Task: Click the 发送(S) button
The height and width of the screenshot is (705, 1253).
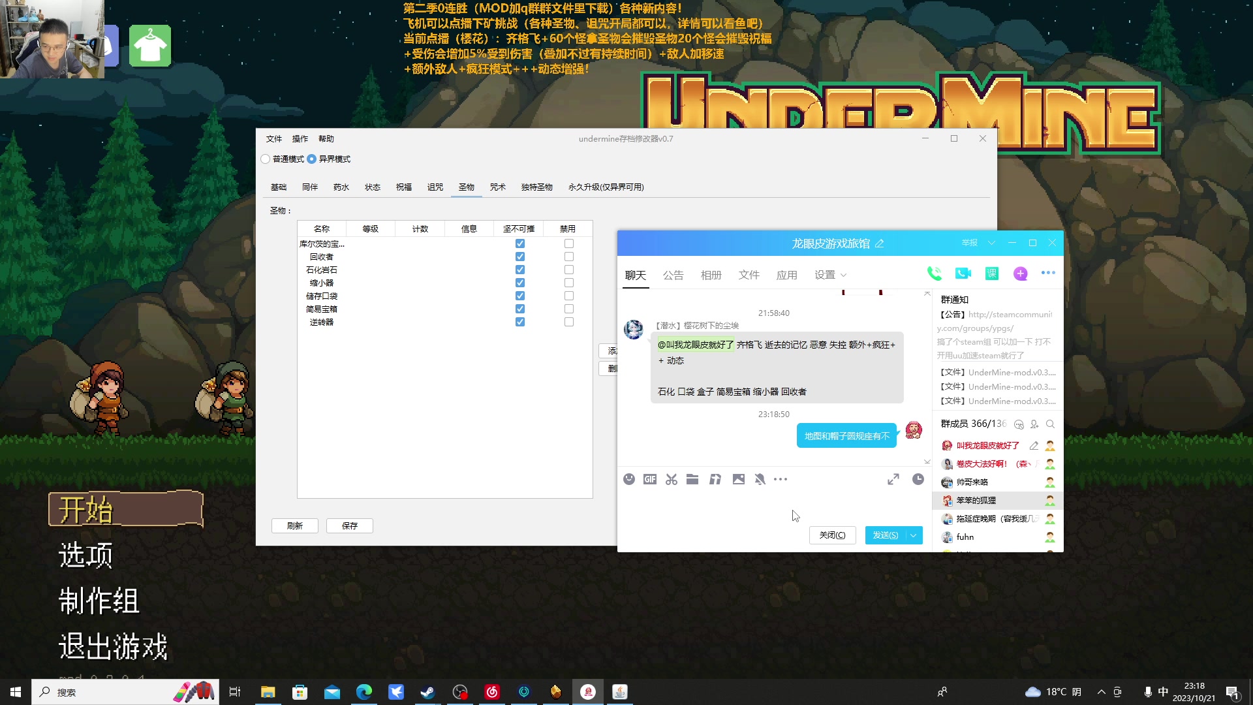Action: click(886, 535)
